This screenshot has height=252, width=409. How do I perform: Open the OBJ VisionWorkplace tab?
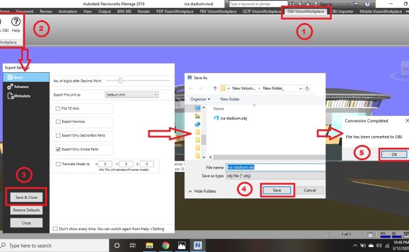coord(306,11)
